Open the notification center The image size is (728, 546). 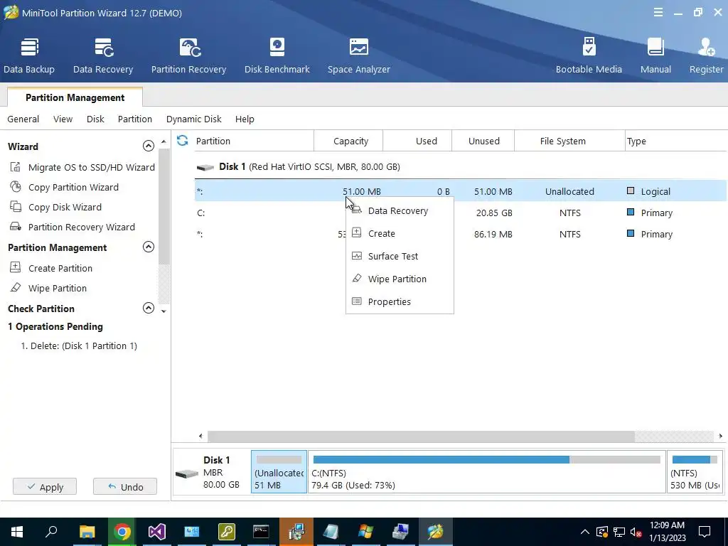point(705,532)
